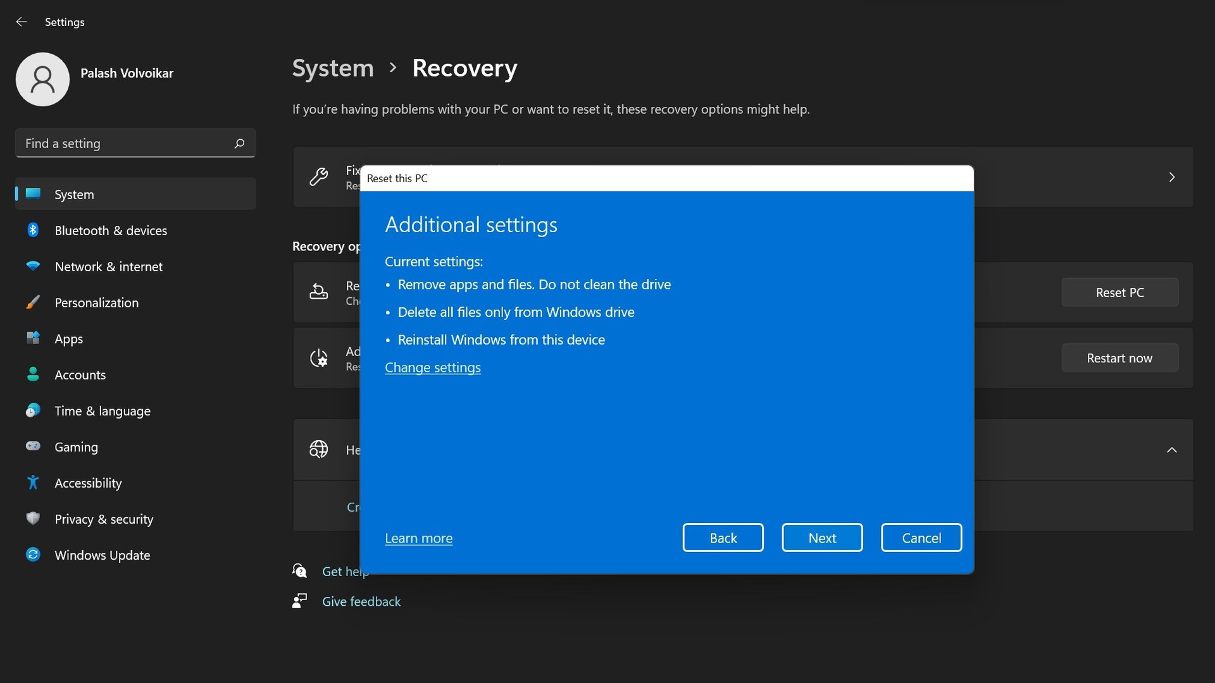Screen dimensions: 1215x683
Task: Click Next button to proceed
Action: (822, 537)
